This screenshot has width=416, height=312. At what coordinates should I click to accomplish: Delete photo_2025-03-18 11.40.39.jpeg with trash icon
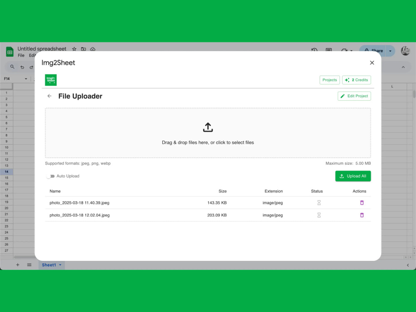(362, 203)
